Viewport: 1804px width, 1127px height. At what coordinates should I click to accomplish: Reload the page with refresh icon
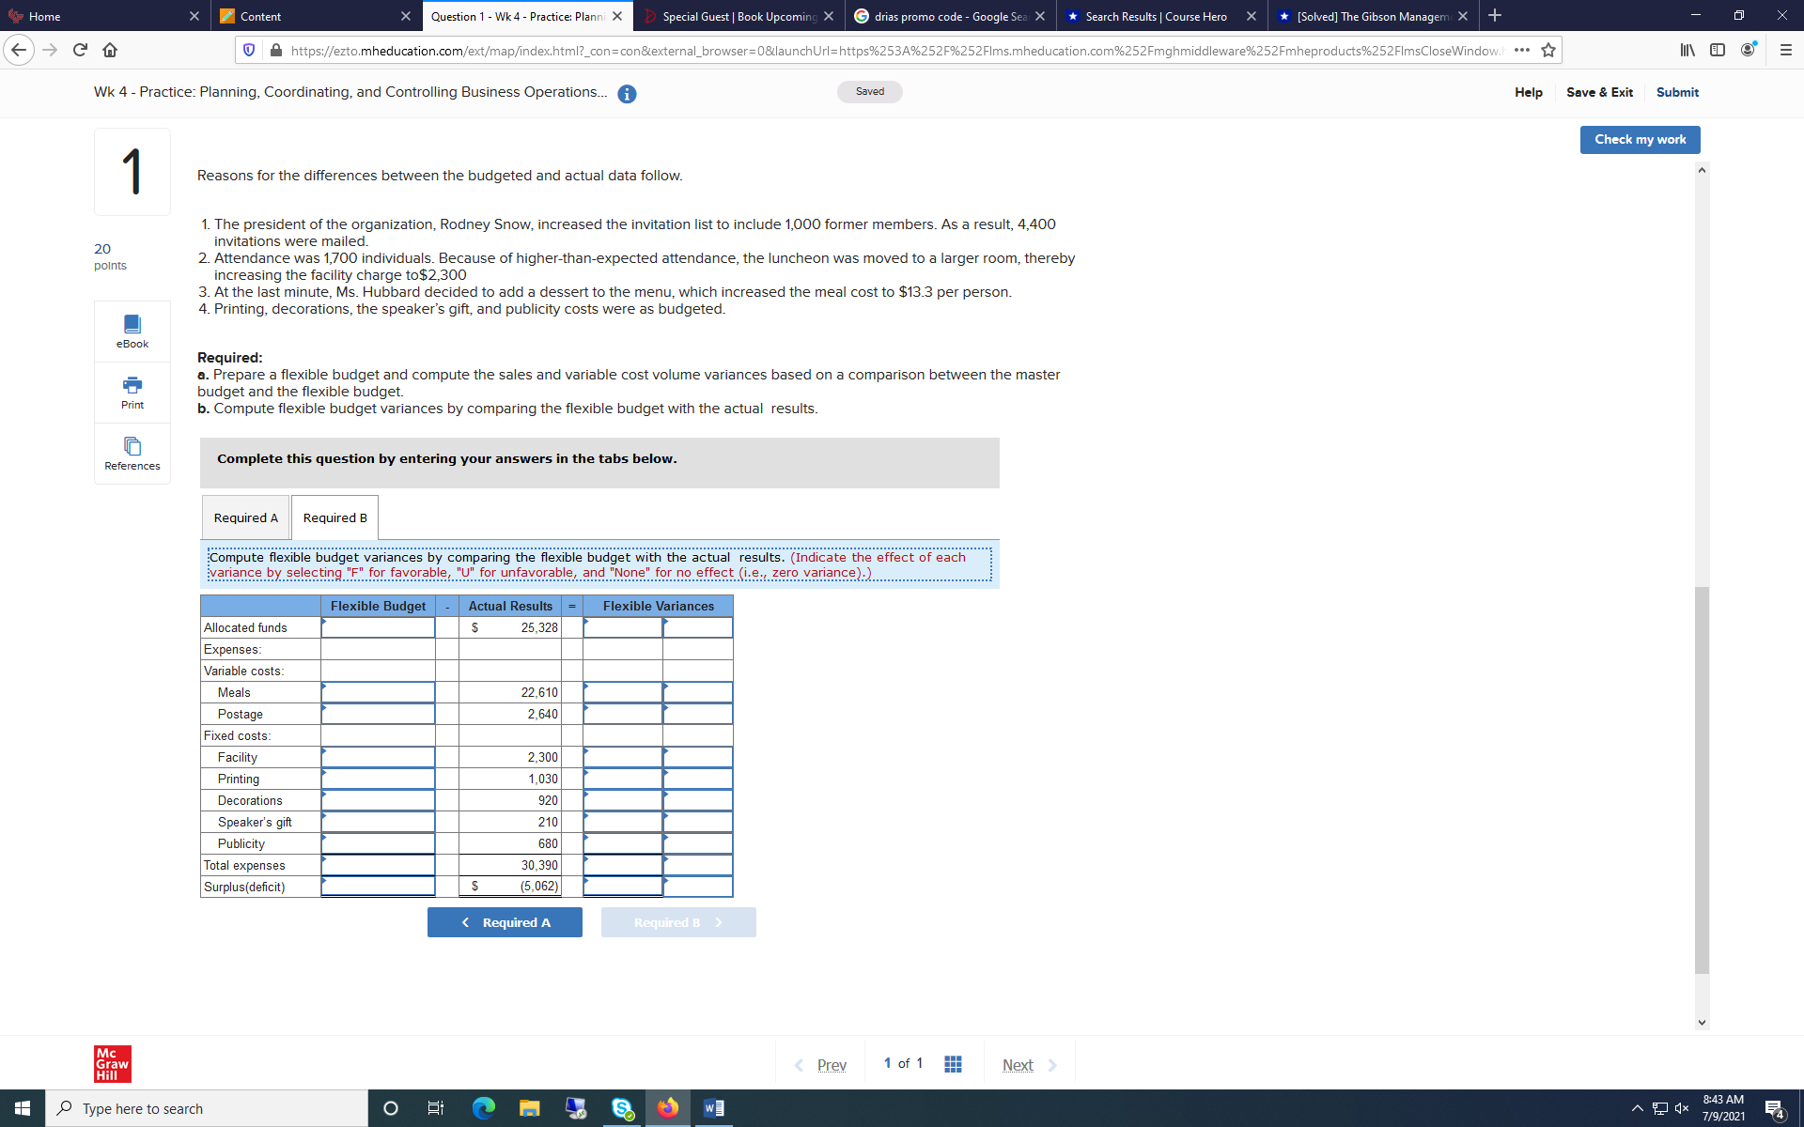pyautogui.click(x=80, y=50)
